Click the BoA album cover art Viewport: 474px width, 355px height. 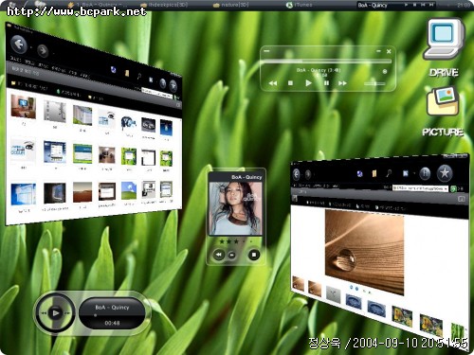point(235,208)
